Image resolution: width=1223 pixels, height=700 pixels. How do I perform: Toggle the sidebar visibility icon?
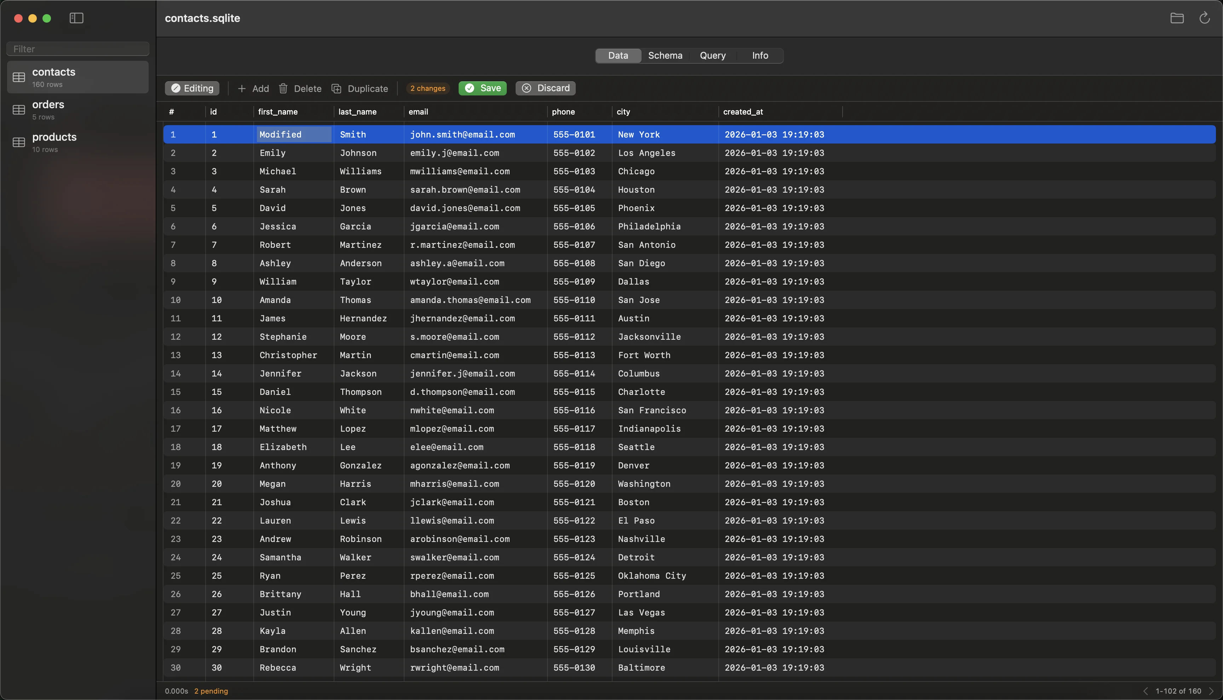pyautogui.click(x=76, y=18)
